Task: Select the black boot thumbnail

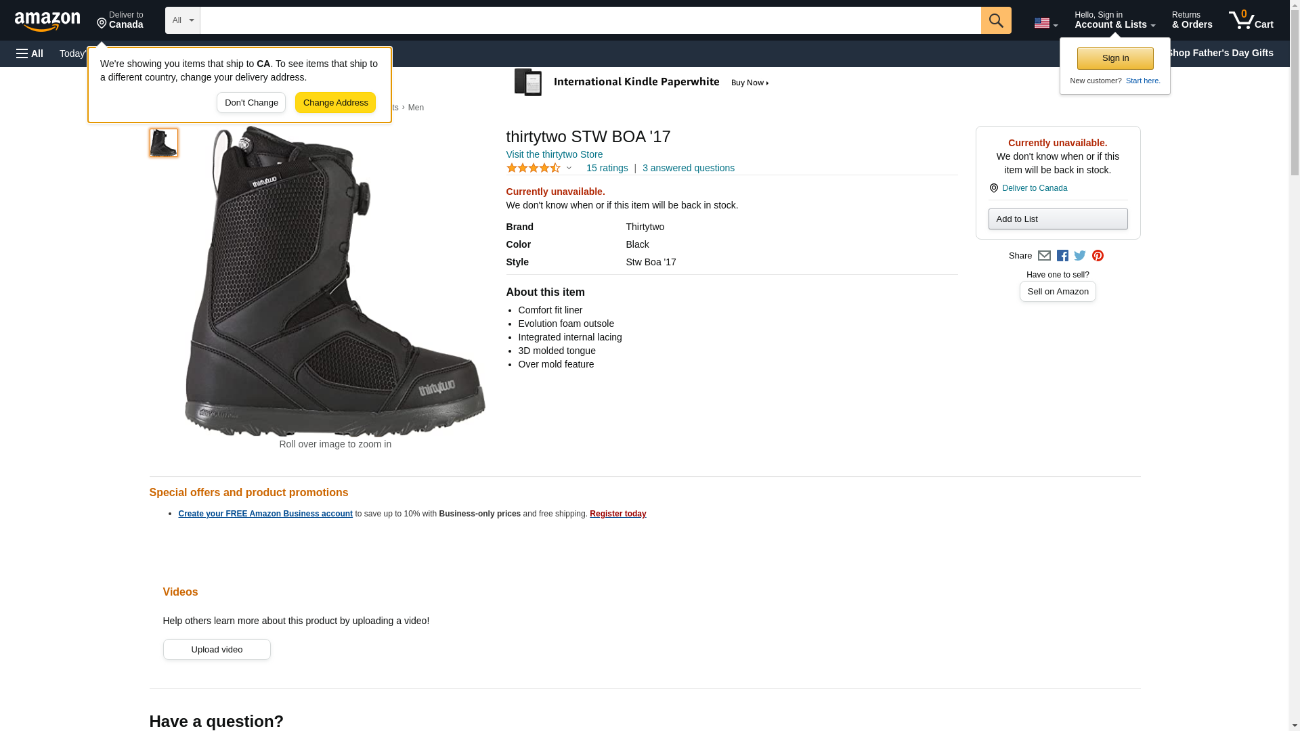Action: (x=164, y=143)
